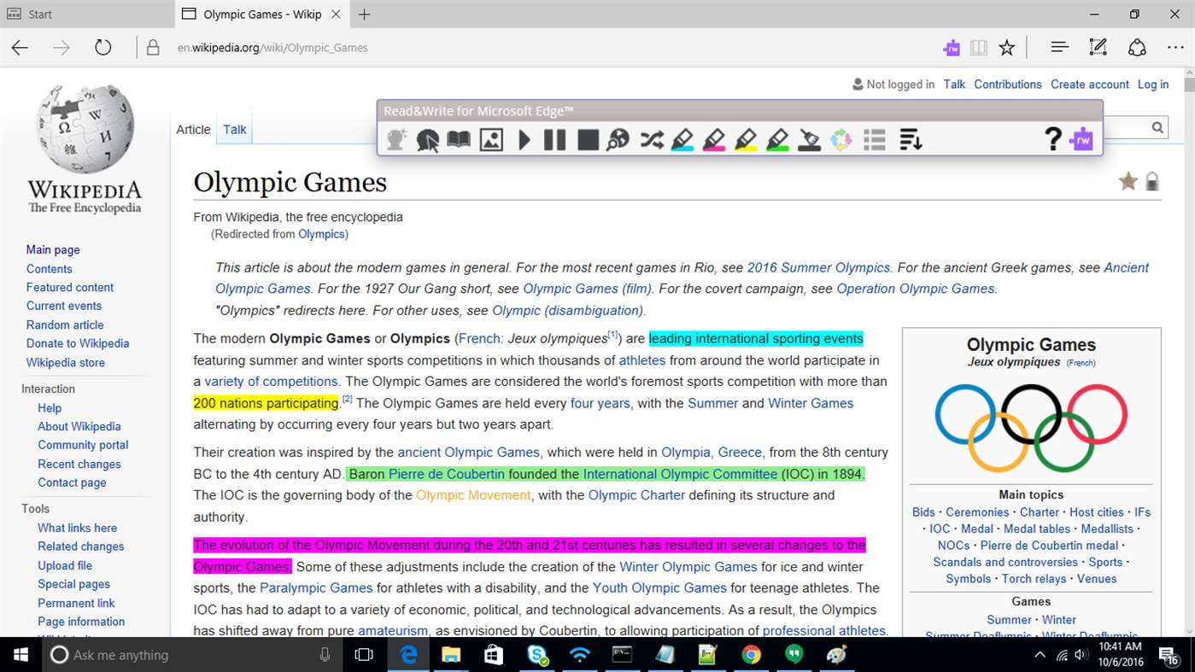Viewport: 1195px width, 672px height.
Task: Open the Fact Finder search-globe icon
Action: pos(618,139)
